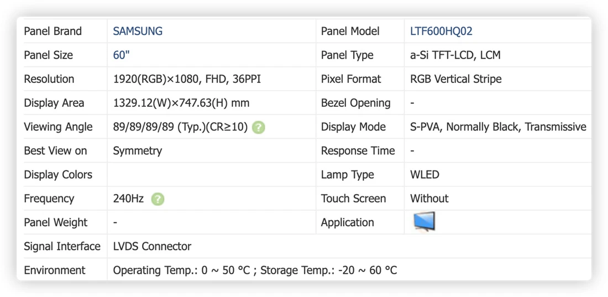Click the help icon next to 240Hz

pos(158,199)
